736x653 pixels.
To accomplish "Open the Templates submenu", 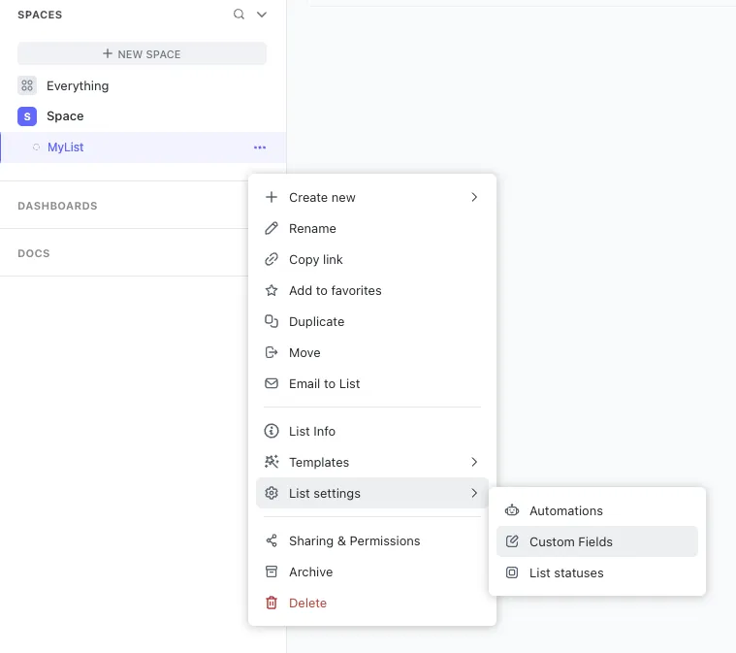I will point(371,462).
